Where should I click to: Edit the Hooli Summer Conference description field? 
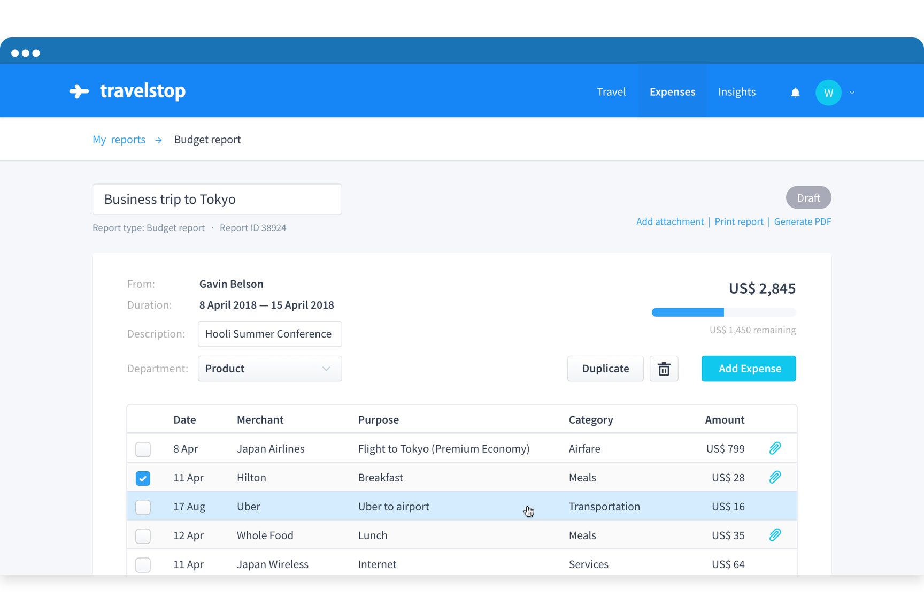pyautogui.click(x=269, y=334)
